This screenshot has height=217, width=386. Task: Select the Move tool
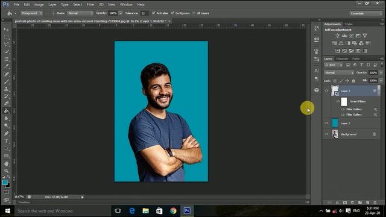(x=6, y=30)
